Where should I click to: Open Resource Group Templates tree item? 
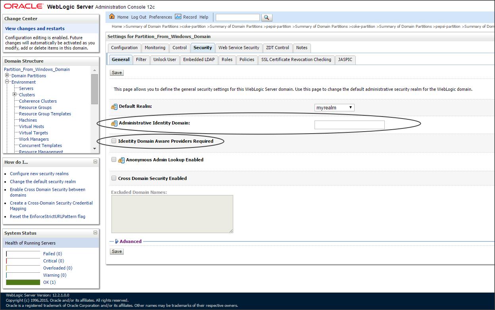point(45,114)
